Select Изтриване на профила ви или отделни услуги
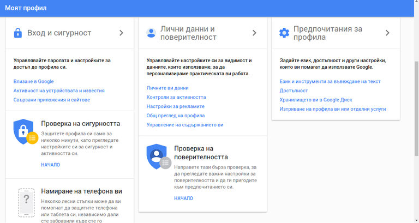Image resolution: width=419 pixels, height=223 pixels. coord(333,109)
